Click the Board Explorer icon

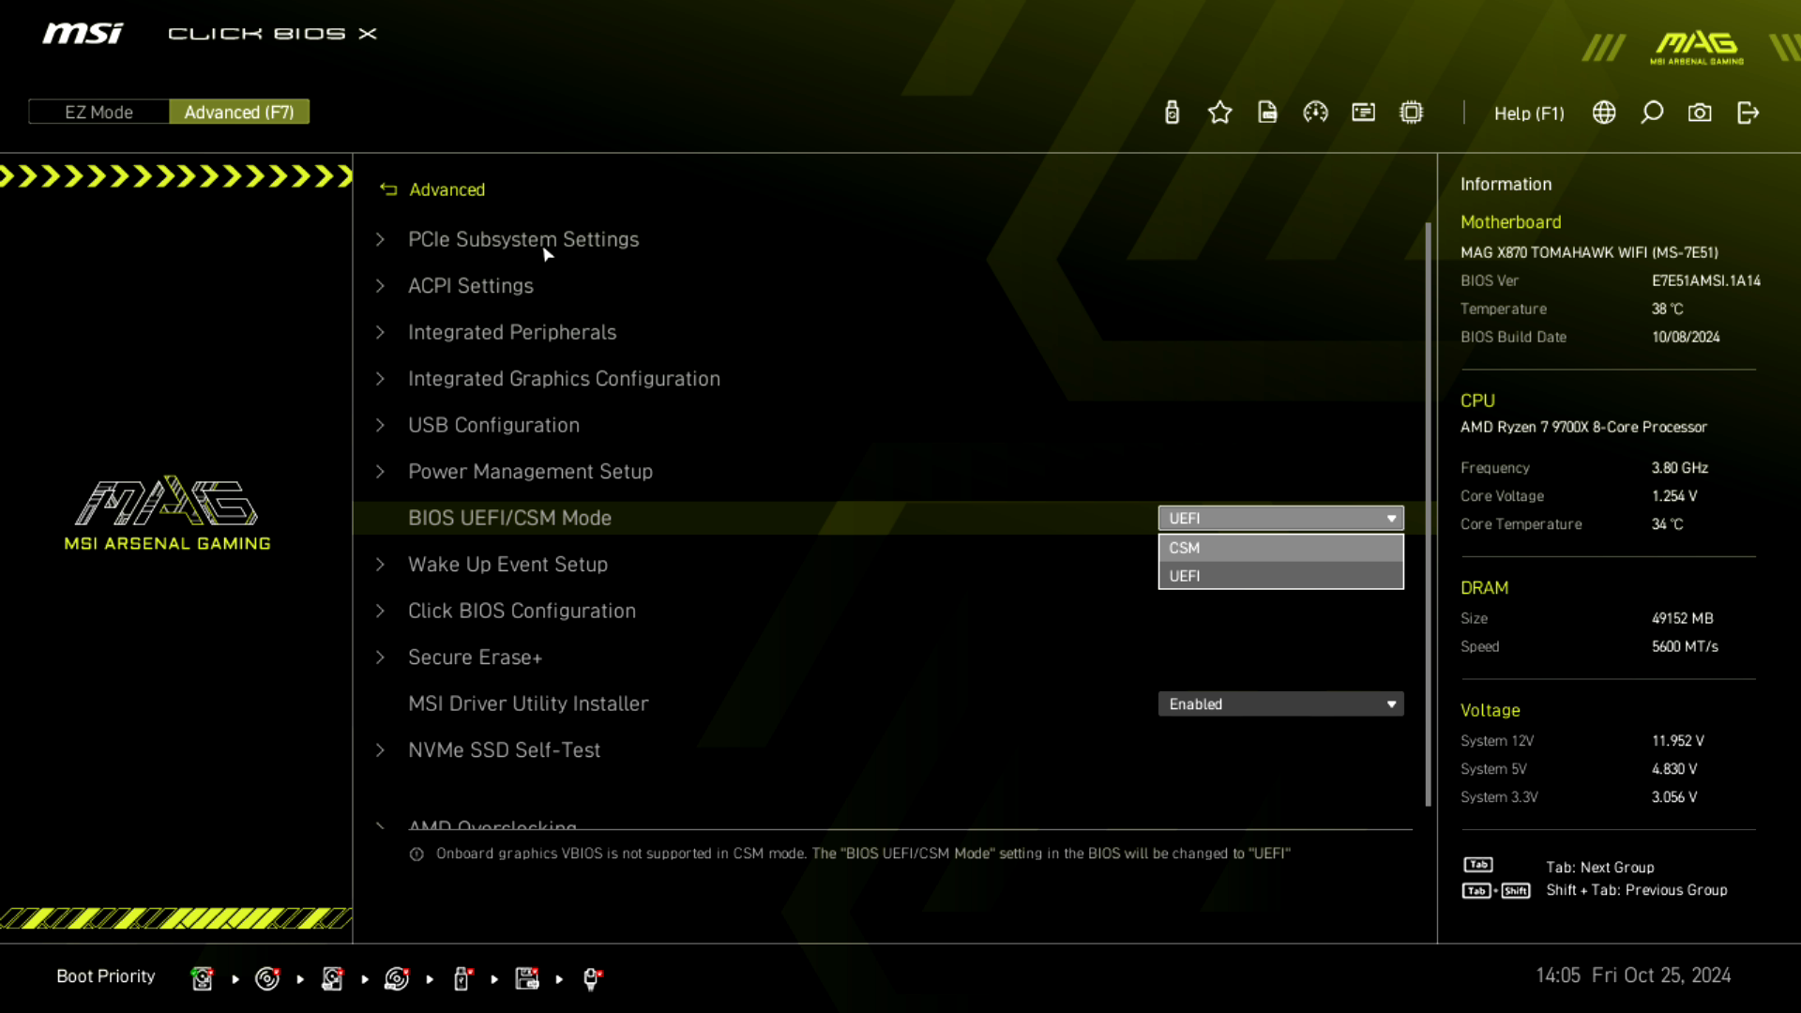click(x=1412, y=113)
